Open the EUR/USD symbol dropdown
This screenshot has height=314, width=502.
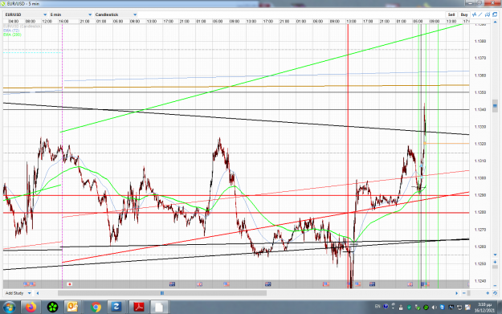(26, 14)
